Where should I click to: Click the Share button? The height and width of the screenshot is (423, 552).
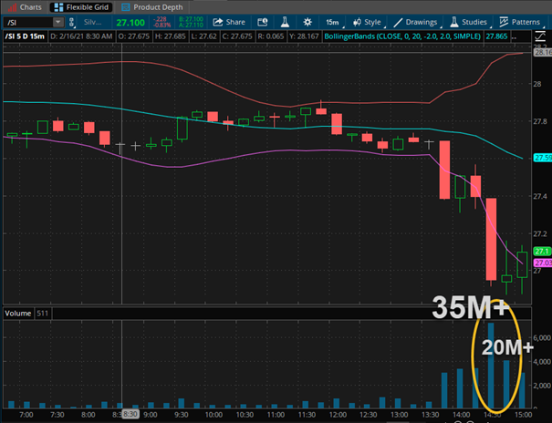coord(231,21)
